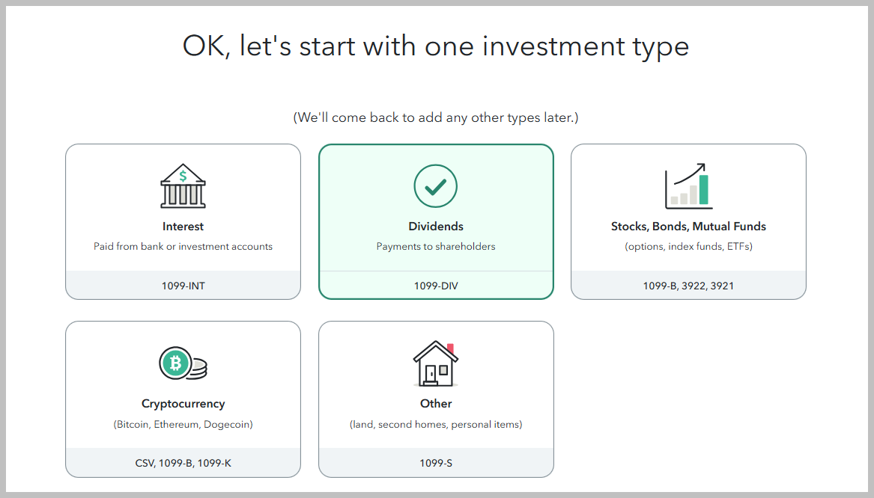Click '(options, index funds, ETFs)' description
874x498 pixels.
[x=688, y=247]
